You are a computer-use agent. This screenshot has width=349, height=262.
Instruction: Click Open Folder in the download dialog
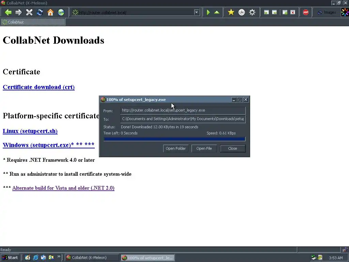pos(176,148)
